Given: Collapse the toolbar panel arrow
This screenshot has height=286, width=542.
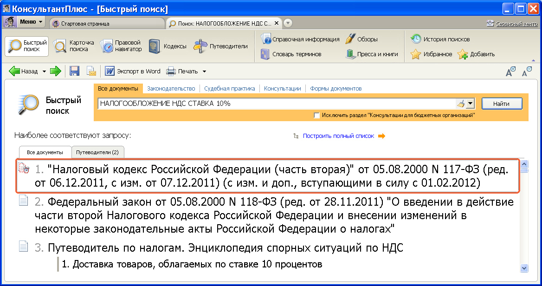Looking at the screenshot, I should (534, 60).
